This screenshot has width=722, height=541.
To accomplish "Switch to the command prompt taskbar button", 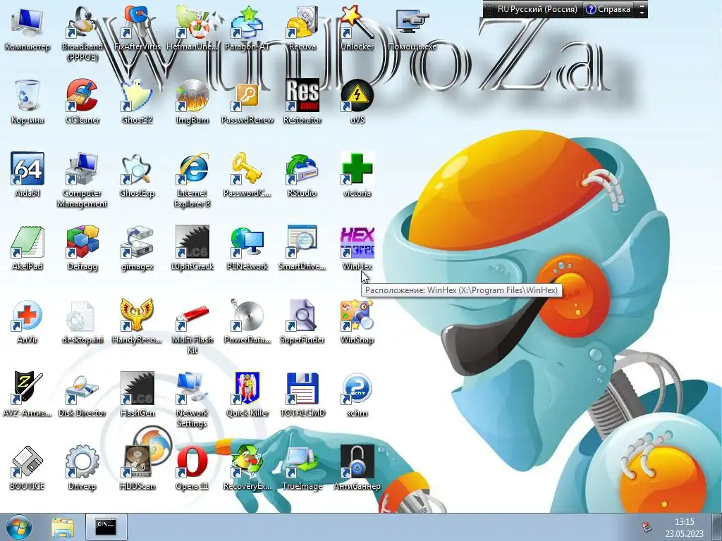I will [x=106, y=527].
